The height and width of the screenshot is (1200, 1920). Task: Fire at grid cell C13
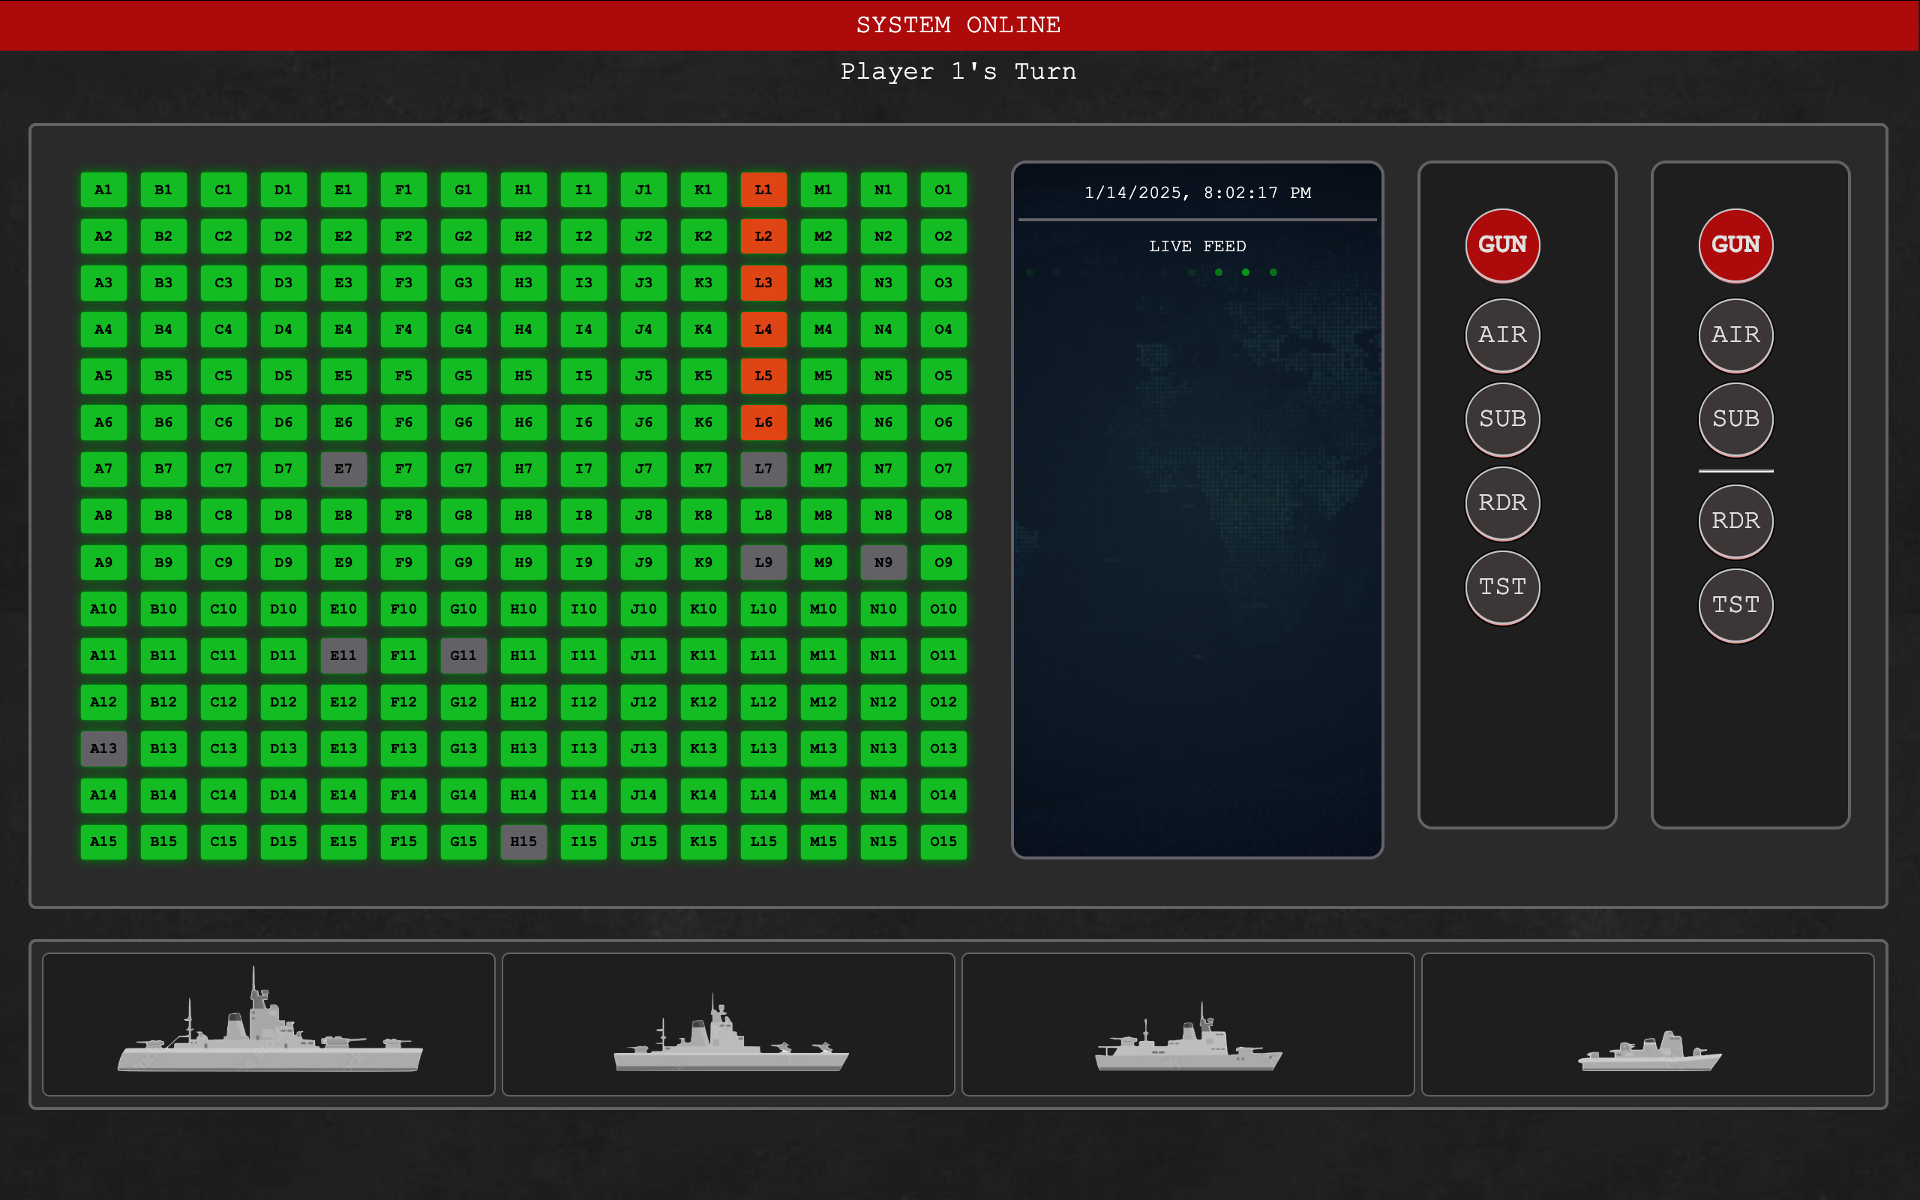pos(223,748)
